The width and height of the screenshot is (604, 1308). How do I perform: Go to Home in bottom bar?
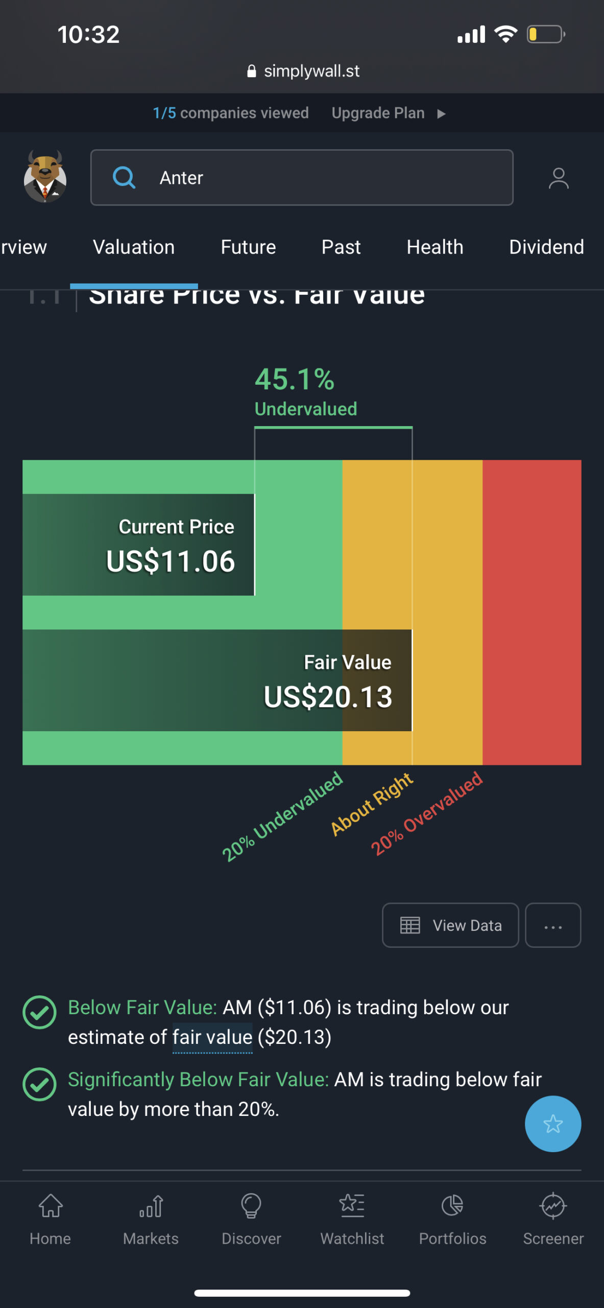tap(51, 1219)
